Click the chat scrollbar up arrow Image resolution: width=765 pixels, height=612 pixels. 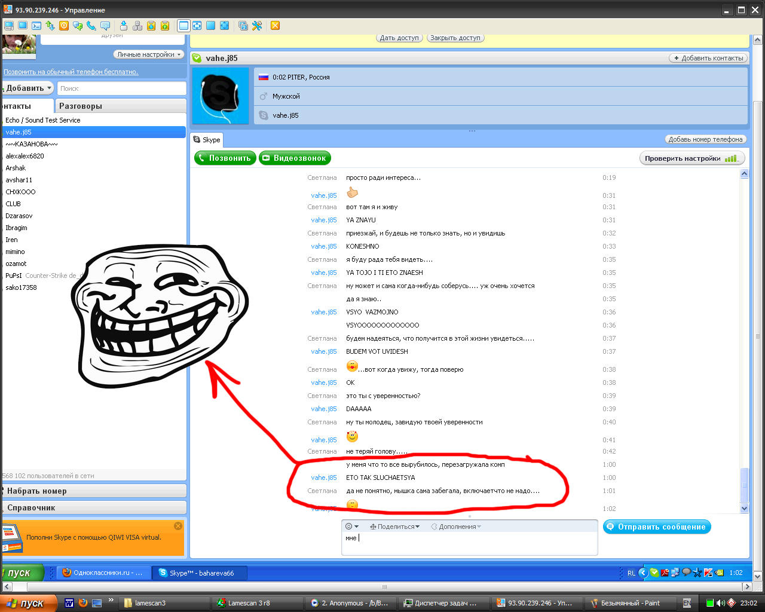pyautogui.click(x=744, y=174)
